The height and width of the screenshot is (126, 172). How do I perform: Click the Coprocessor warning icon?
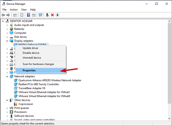(x=16, y=104)
